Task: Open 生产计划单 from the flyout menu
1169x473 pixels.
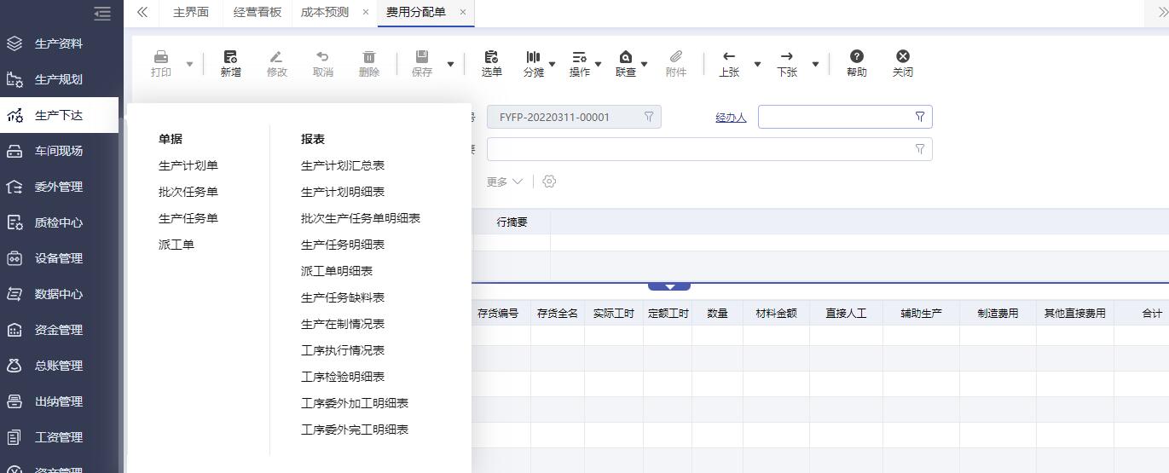Action: click(188, 165)
